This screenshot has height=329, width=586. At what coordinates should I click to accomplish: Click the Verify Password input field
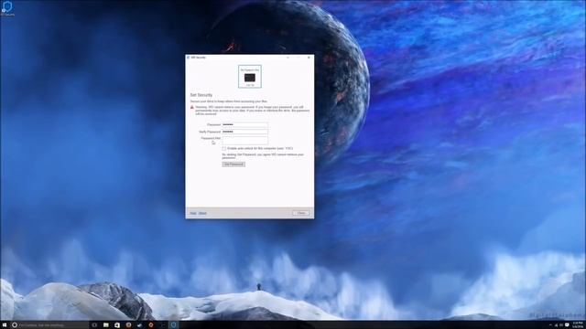(244, 132)
